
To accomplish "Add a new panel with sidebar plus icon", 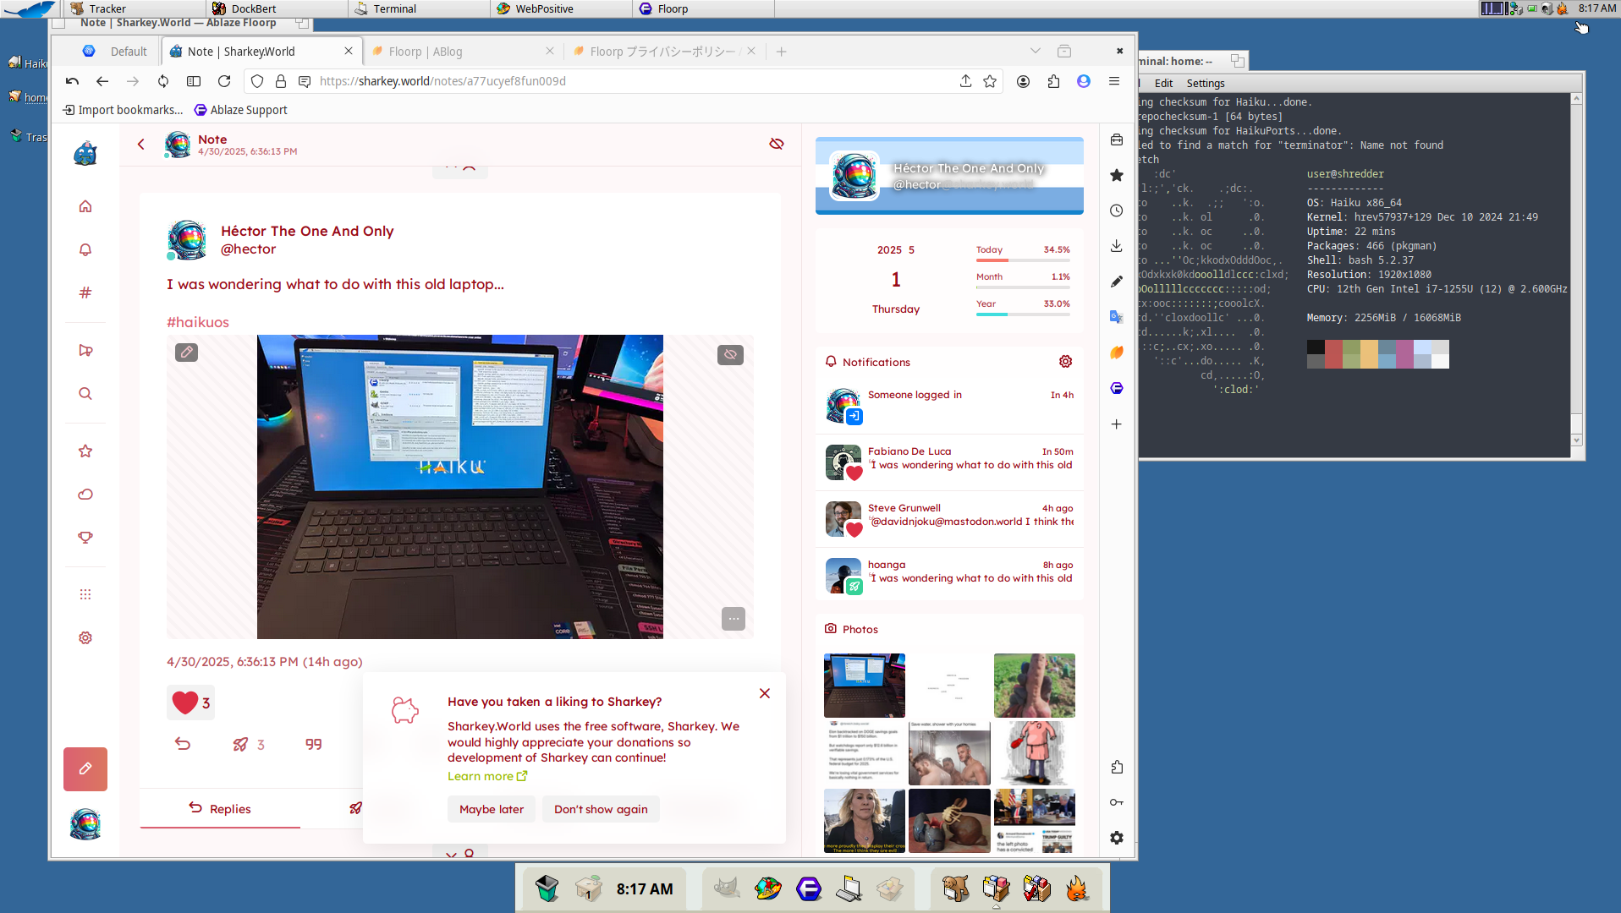I will [x=1117, y=424].
